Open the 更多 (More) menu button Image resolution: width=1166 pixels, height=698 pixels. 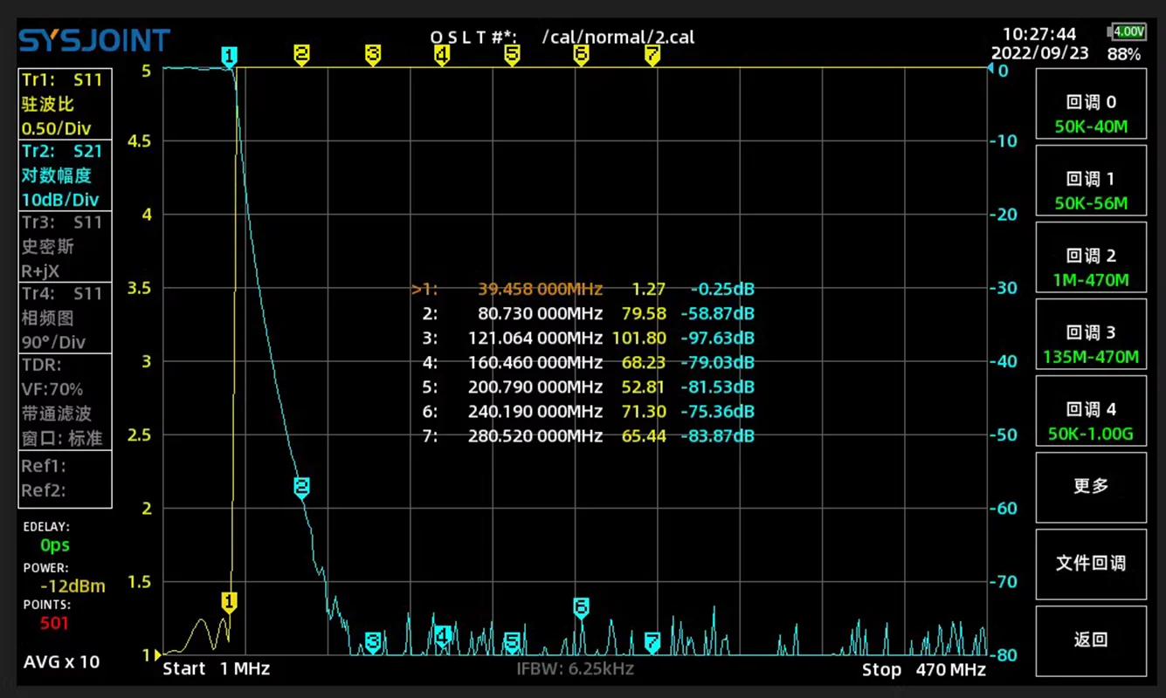click(x=1091, y=485)
